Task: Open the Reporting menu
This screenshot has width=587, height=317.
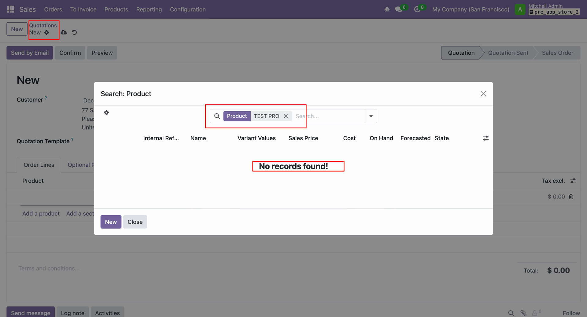Action: pyautogui.click(x=149, y=9)
